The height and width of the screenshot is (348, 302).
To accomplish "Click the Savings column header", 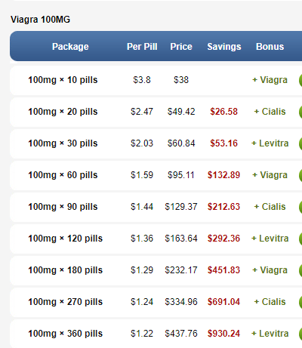I will tap(224, 47).
